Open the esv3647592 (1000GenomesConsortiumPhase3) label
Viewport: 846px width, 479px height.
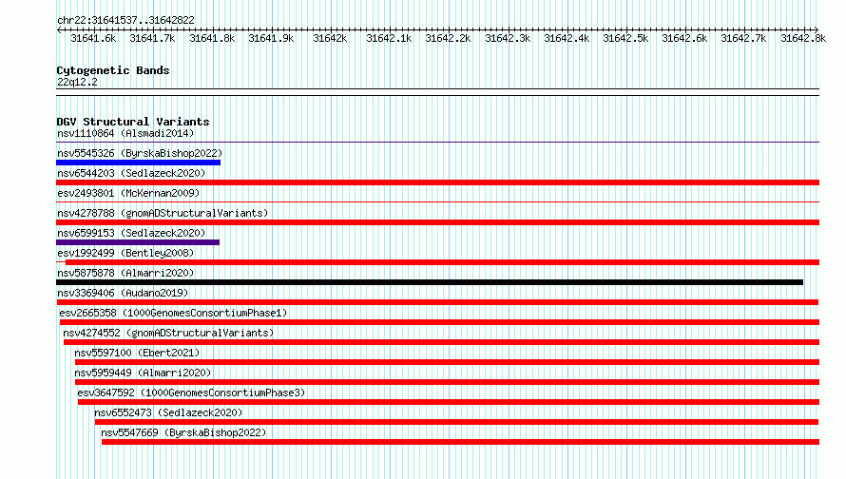click(x=191, y=393)
